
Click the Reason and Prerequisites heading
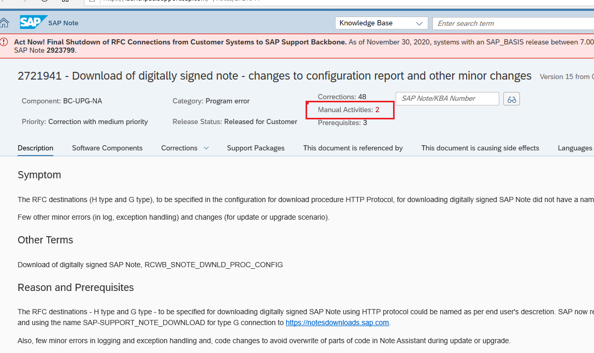(x=76, y=287)
